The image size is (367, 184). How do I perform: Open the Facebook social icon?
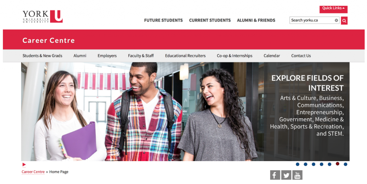coord(275,175)
